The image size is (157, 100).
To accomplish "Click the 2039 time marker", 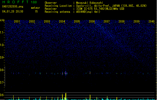I will (137, 21).
